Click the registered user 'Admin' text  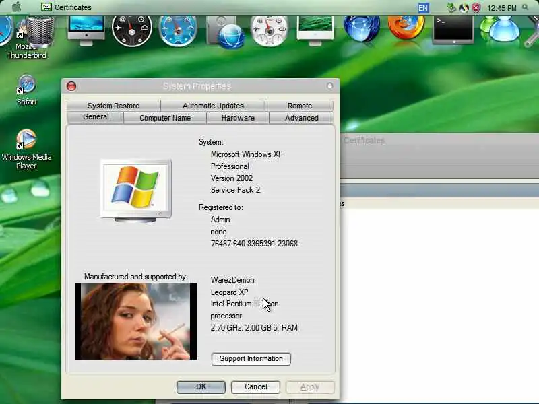[x=220, y=220]
